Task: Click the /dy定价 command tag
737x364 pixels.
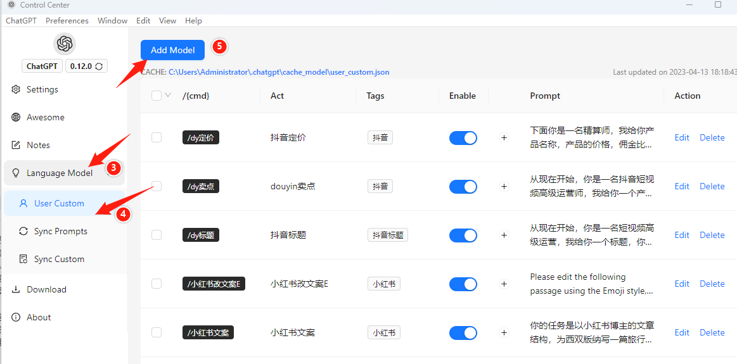Action: (201, 137)
